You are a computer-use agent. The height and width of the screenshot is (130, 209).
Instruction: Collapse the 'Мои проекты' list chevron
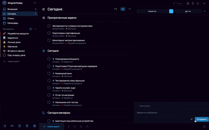coord(36,29)
